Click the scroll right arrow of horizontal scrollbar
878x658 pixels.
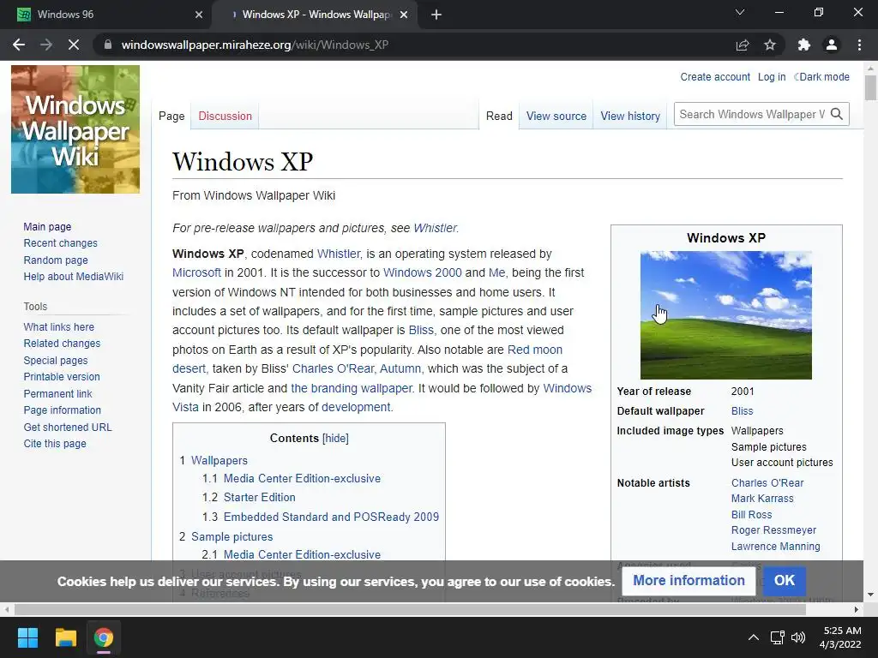point(857,609)
